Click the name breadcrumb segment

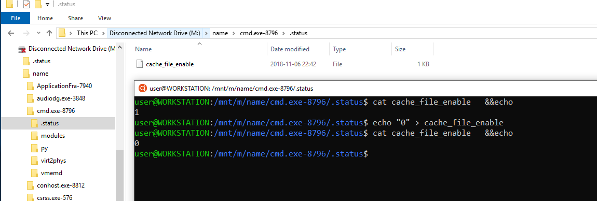pyautogui.click(x=220, y=33)
